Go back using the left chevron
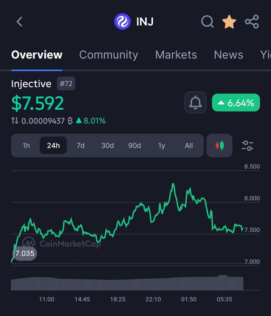This screenshot has height=316, width=271. pos(20,21)
